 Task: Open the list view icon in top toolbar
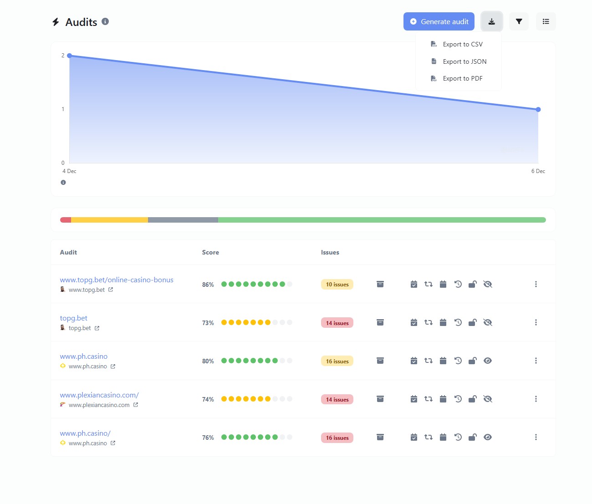[x=546, y=21]
